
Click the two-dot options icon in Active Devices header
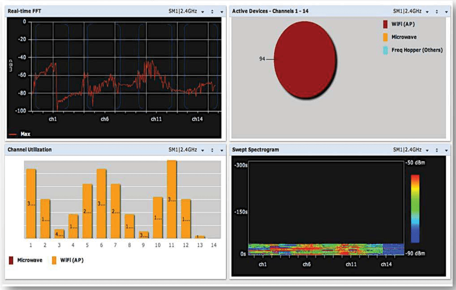(437, 11)
